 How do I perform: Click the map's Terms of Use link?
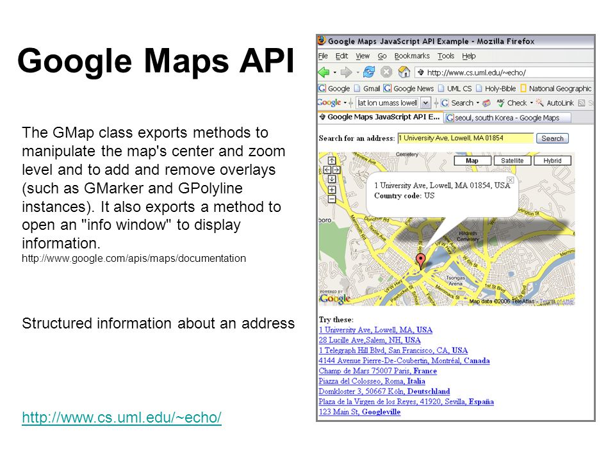(x=557, y=301)
